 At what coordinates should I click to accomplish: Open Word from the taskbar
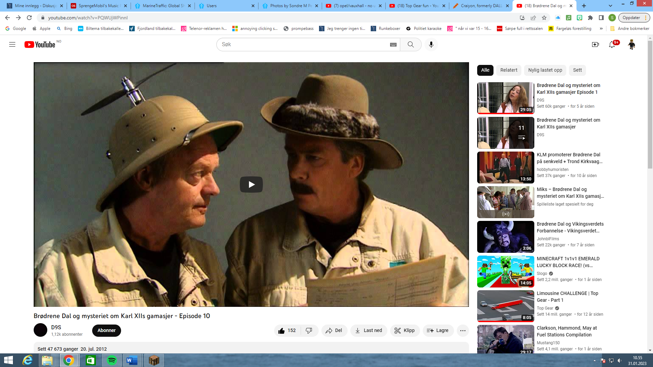tap(132, 360)
